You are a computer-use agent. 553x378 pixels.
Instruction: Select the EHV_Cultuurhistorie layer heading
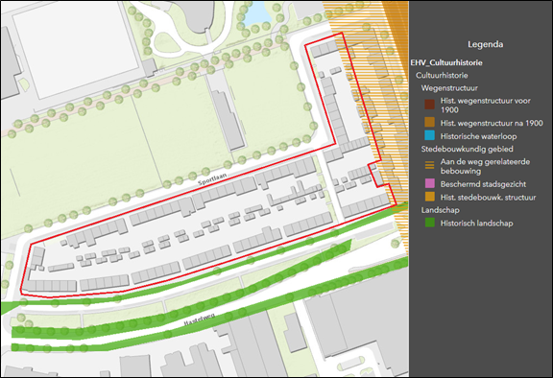(446, 62)
